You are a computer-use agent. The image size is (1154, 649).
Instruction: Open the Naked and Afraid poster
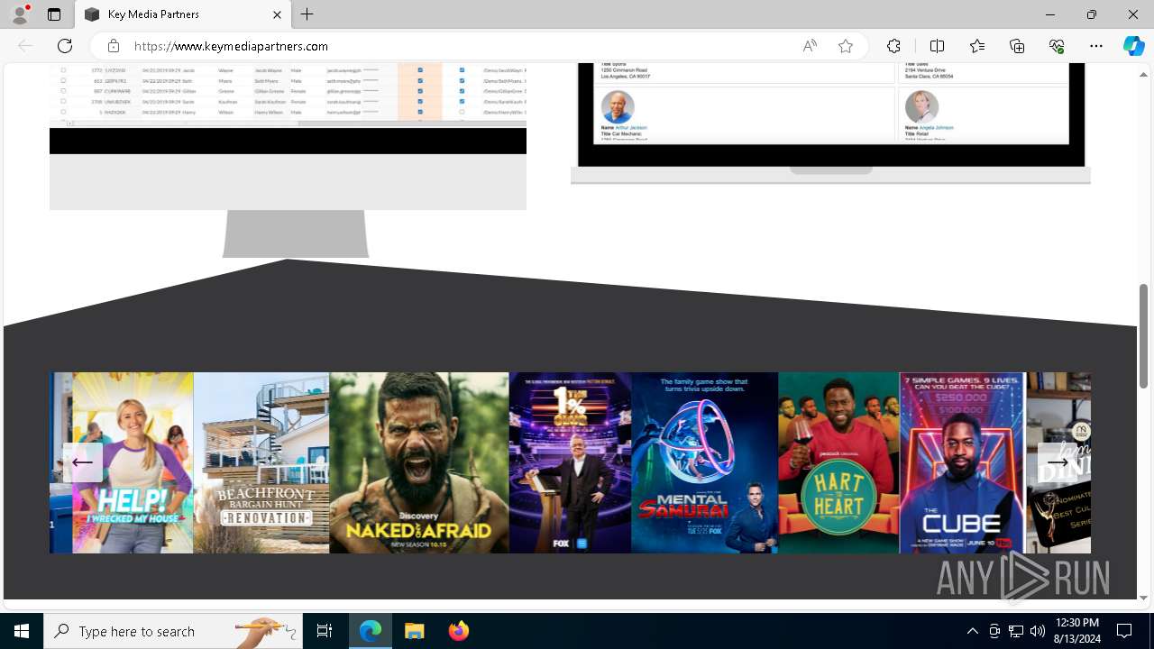pyautogui.click(x=419, y=462)
